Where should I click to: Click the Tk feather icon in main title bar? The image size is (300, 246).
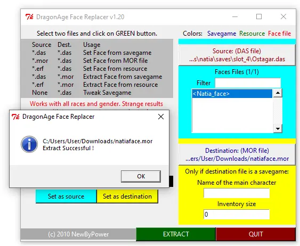pos(29,17)
